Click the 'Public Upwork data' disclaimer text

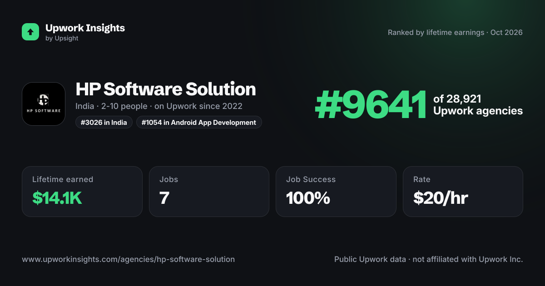pyautogui.click(x=429, y=260)
